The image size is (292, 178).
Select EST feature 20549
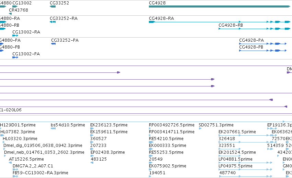(x=156, y=159)
